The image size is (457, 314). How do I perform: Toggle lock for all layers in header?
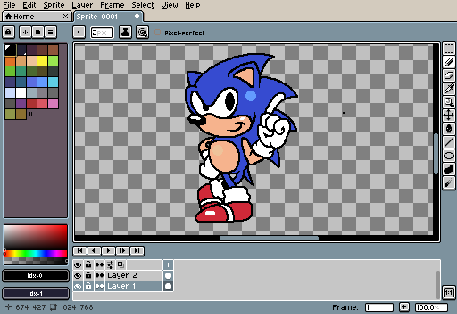pos(89,265)
